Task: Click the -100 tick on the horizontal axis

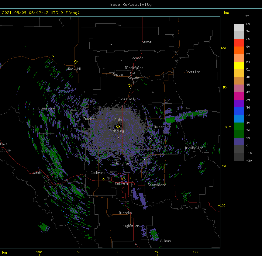Action: click(38, 252)
